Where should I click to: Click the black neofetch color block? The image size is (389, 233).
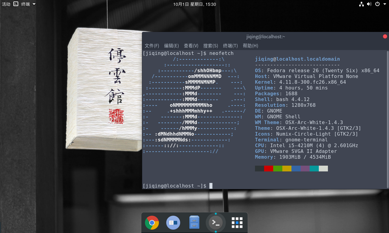click(260, 168)
